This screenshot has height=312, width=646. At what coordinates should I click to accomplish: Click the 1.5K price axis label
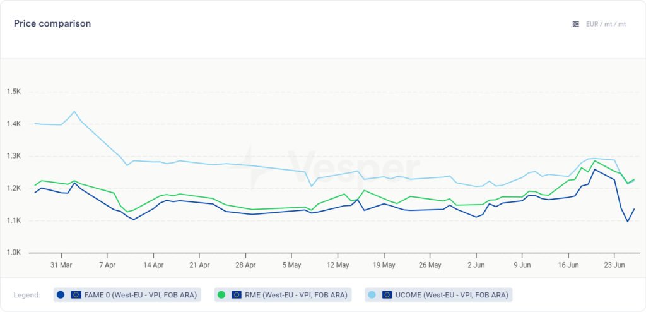tap(14, 92)
